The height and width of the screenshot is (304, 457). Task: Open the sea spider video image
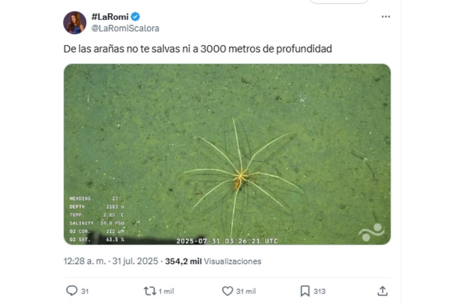pyautogui.click(x=227, y=154)
